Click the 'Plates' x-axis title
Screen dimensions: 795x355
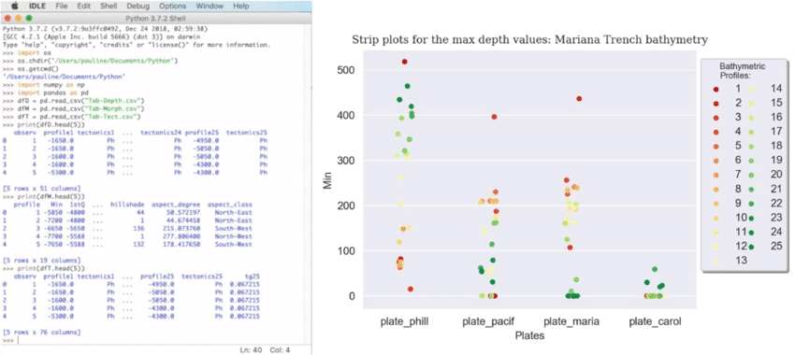click(x=529, y=335)
